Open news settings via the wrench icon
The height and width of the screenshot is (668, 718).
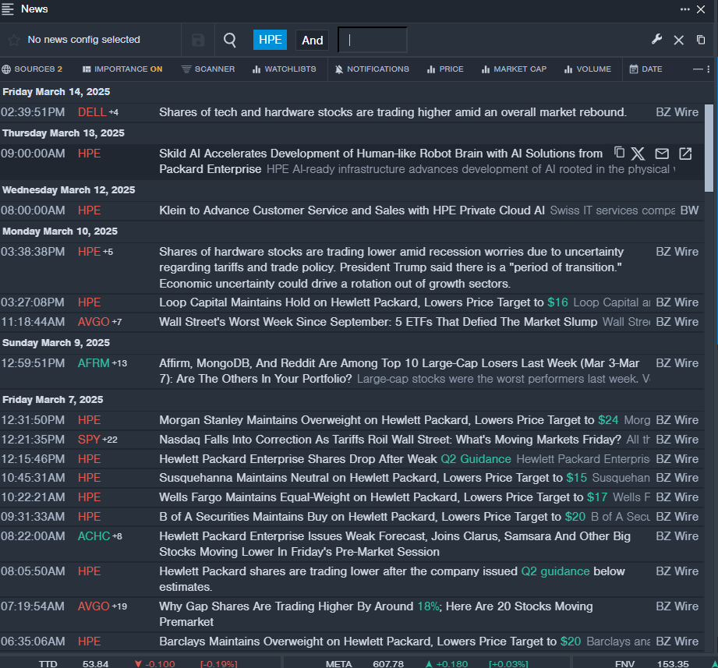656,40
